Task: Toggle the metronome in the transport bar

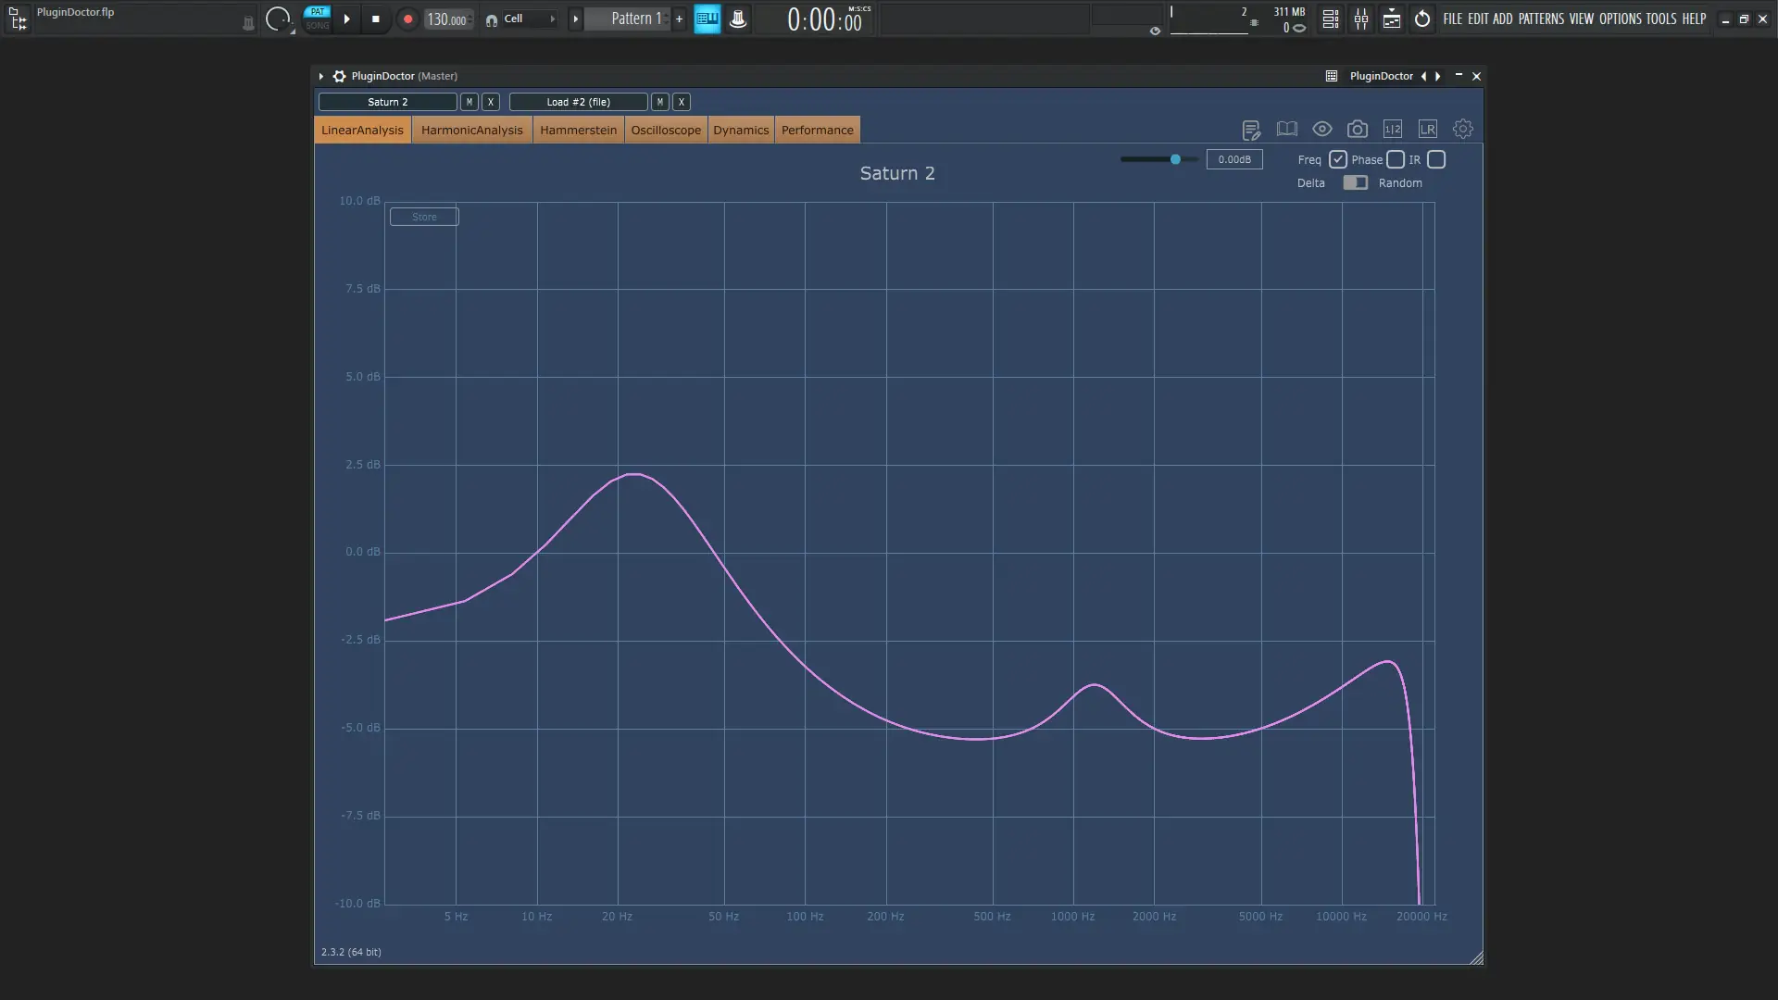Action: pos(738,19)
